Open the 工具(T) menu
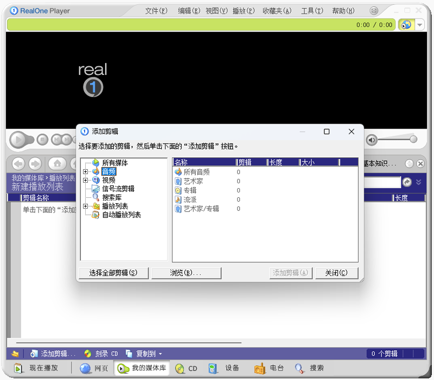The image size is (434, 380). pyautogui.click(x=312, y=11)
